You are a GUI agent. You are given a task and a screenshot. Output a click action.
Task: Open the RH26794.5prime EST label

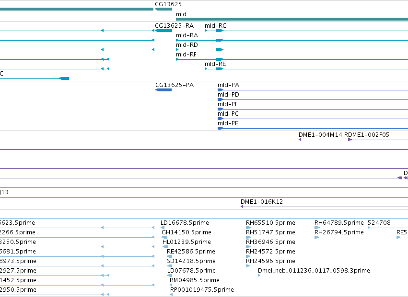339,232
